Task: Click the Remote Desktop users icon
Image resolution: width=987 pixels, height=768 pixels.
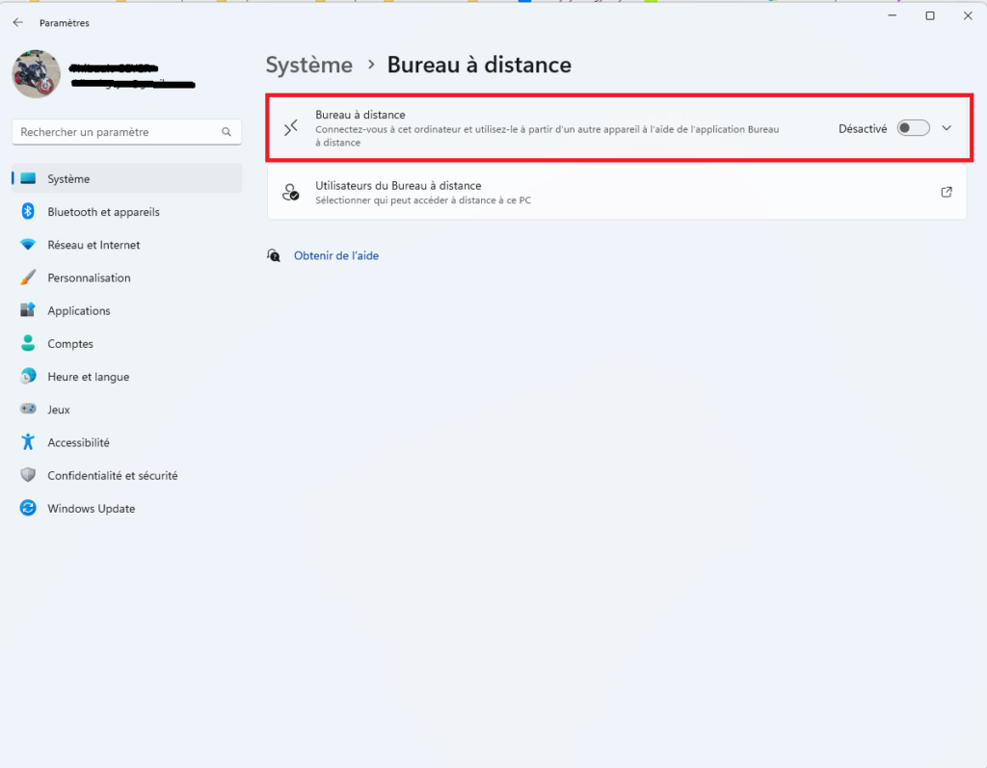Action: 290,192
